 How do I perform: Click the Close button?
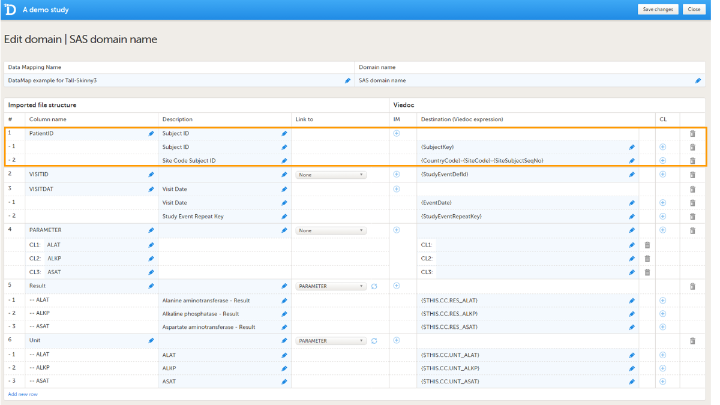[694, 10]
